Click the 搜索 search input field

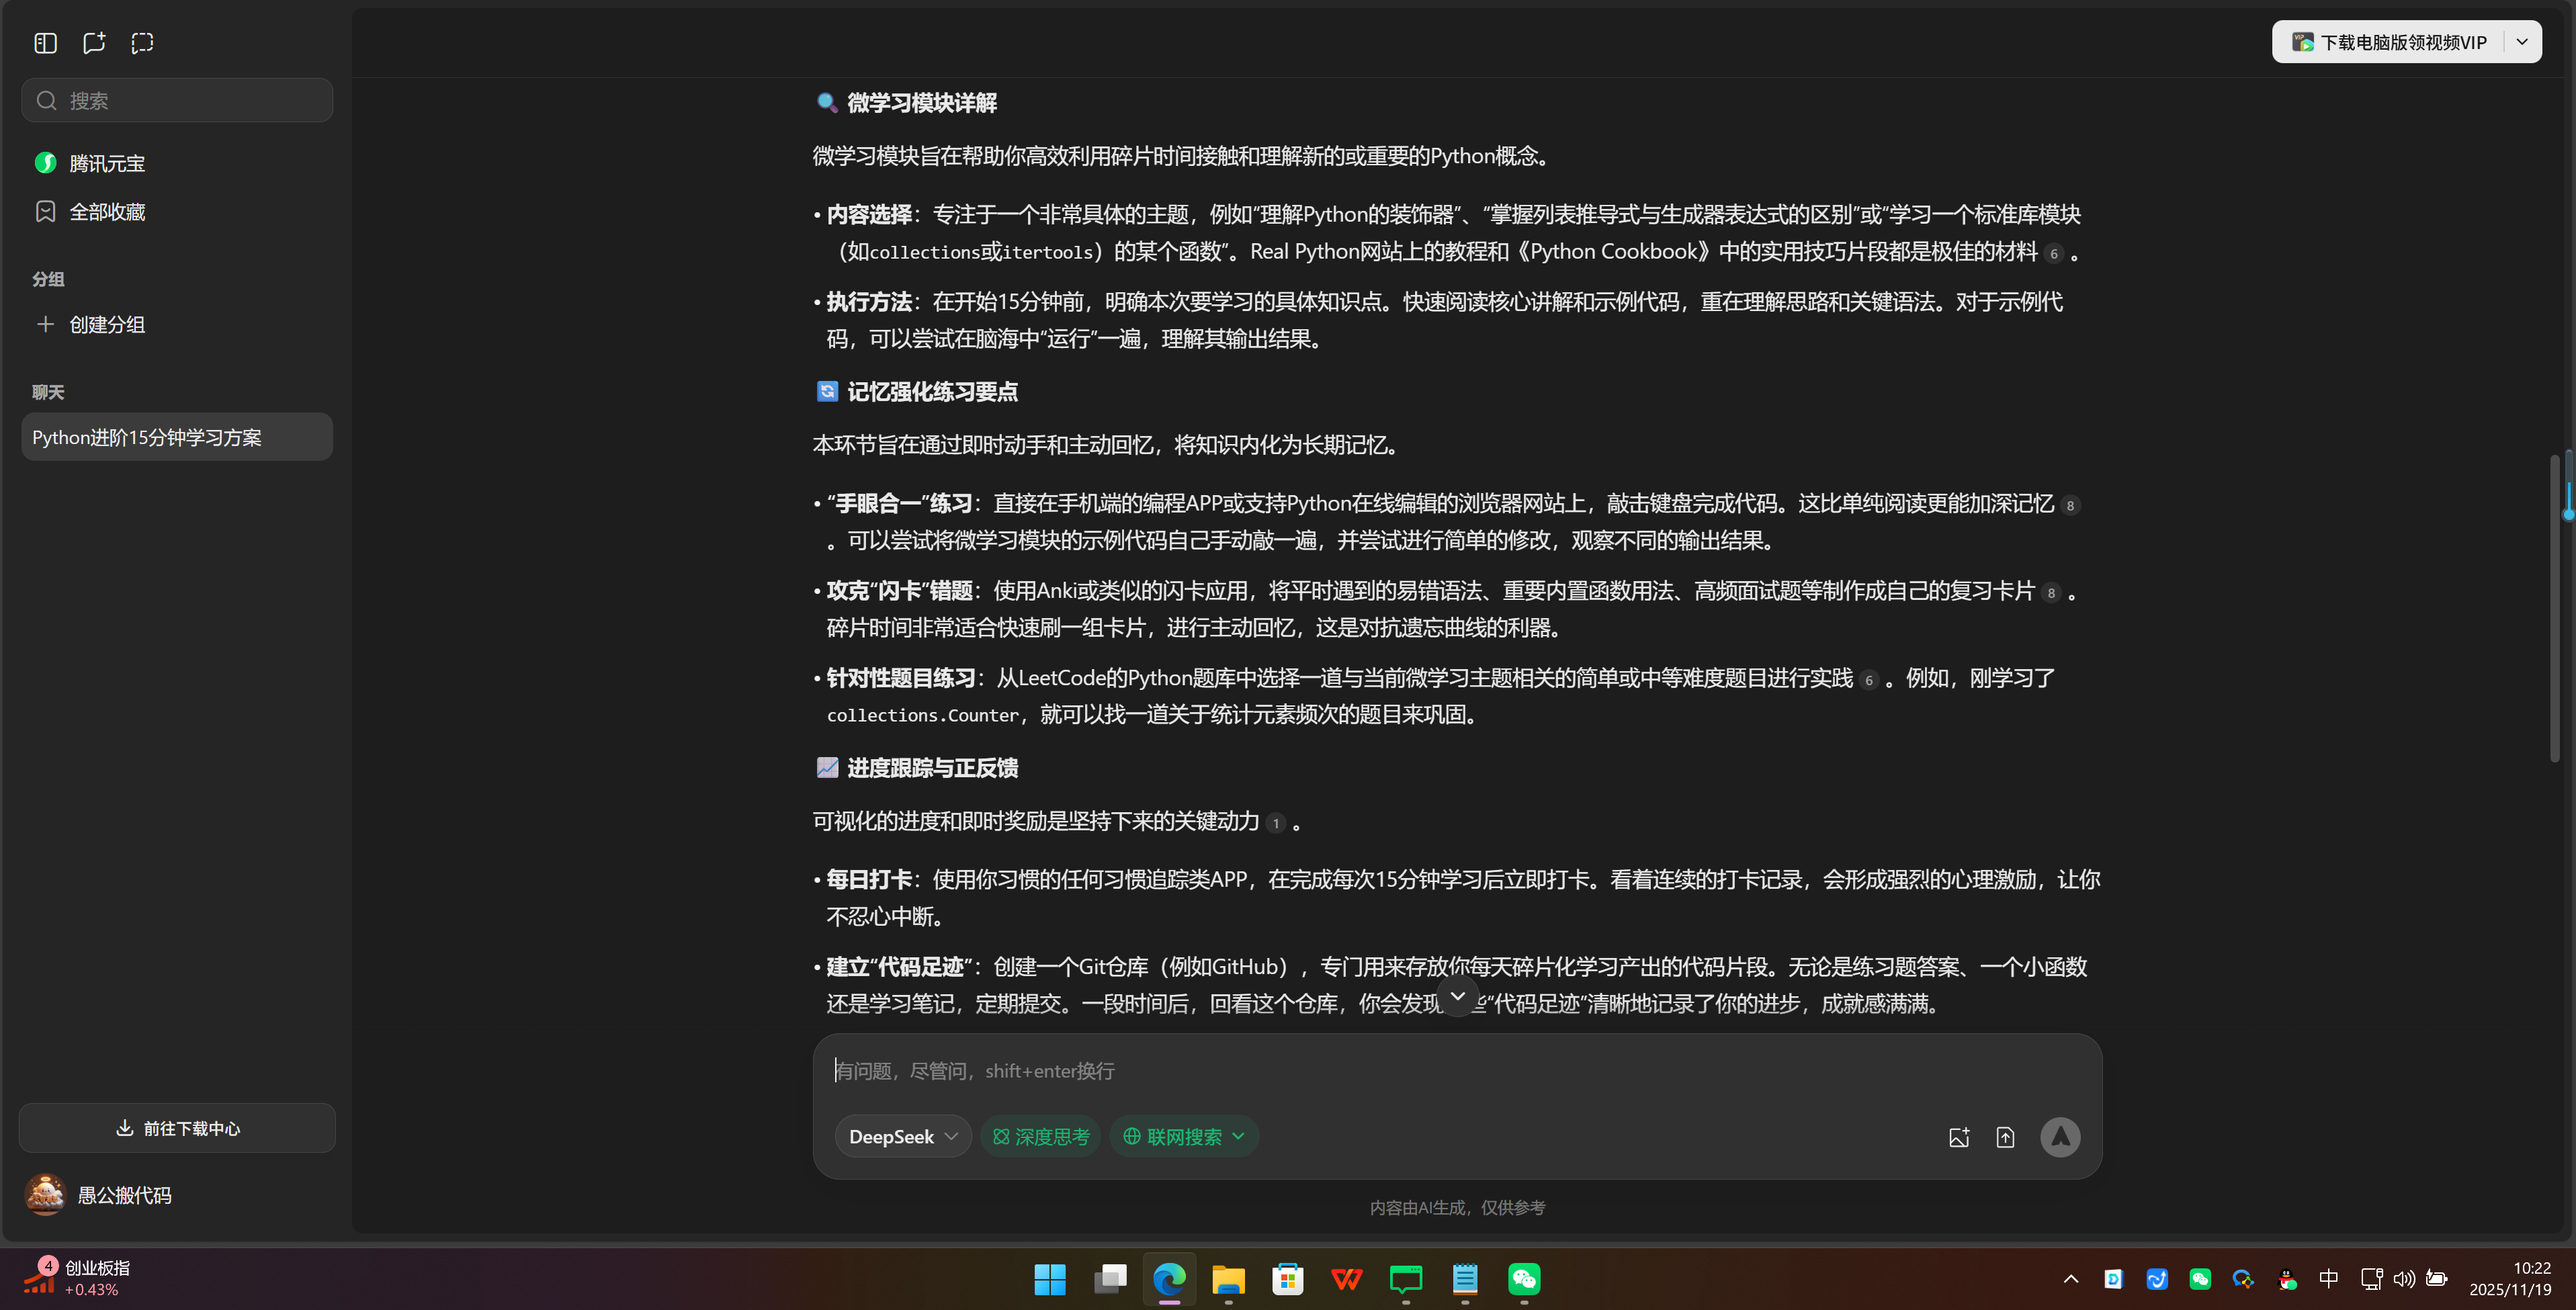point(177,100)
